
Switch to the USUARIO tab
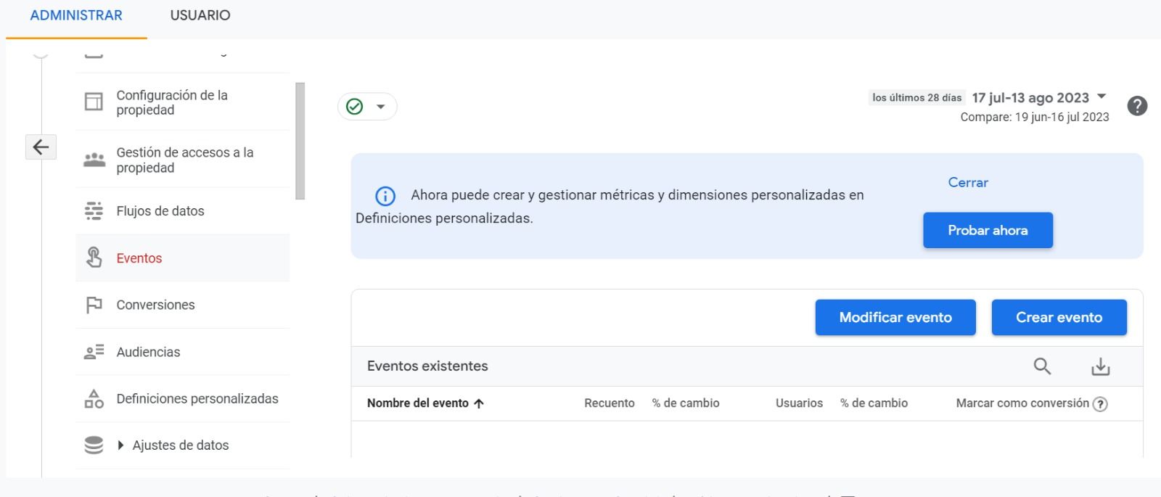(200, 15)
